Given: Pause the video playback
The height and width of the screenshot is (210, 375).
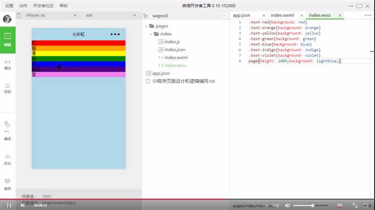Looking at the screenshot, I should click(x=9, y=205).
